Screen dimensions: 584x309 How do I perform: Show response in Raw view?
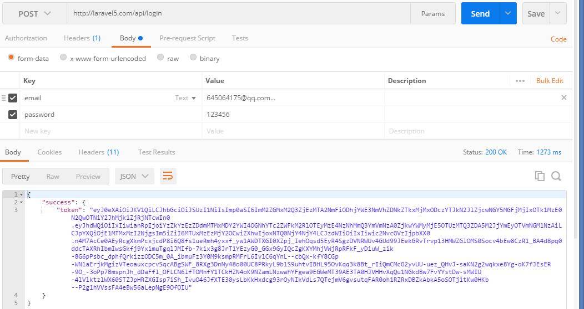[53, 177]
